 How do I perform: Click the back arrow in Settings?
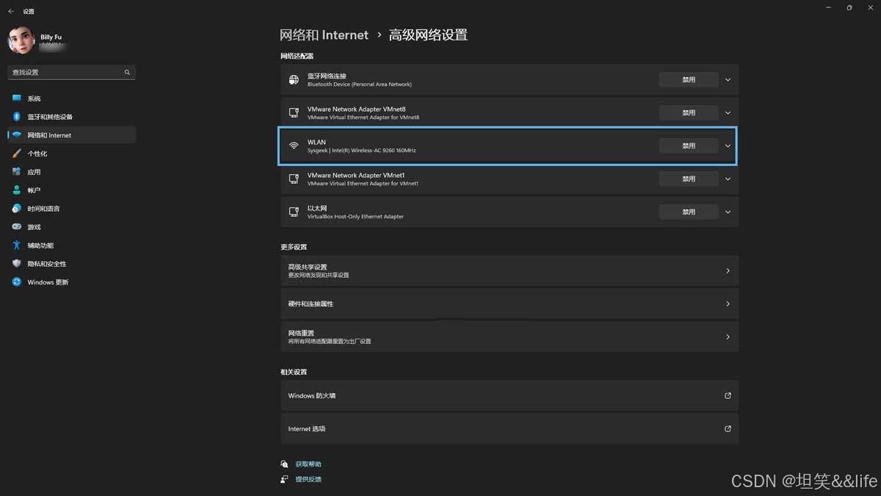[11, 11]
